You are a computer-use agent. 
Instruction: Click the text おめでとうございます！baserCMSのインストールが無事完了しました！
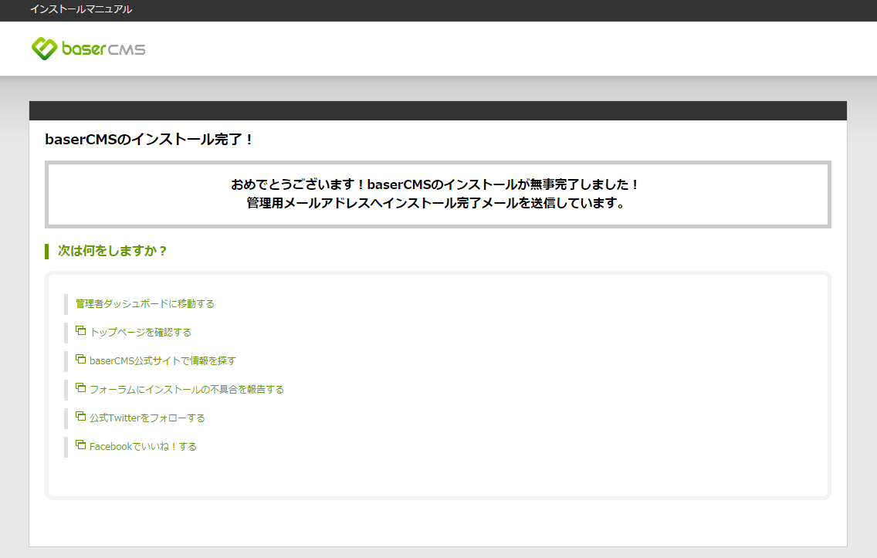tap(435, 184)
